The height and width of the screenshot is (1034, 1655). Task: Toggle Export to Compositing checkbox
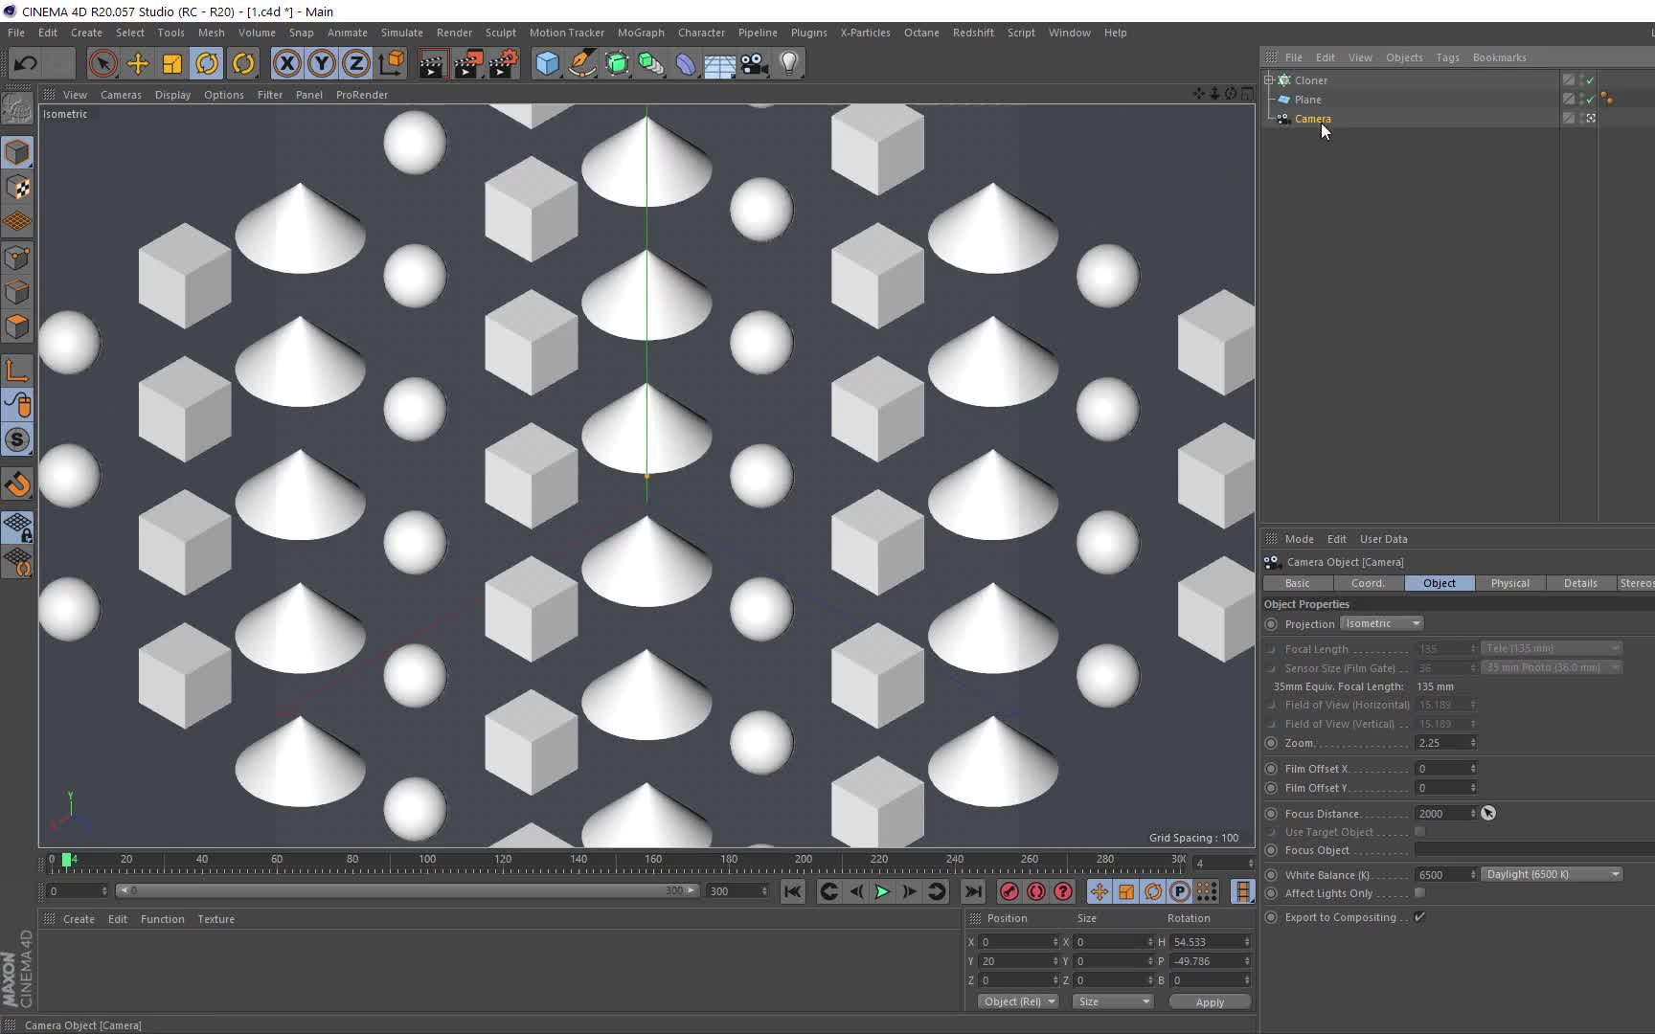pos(1420,917)
